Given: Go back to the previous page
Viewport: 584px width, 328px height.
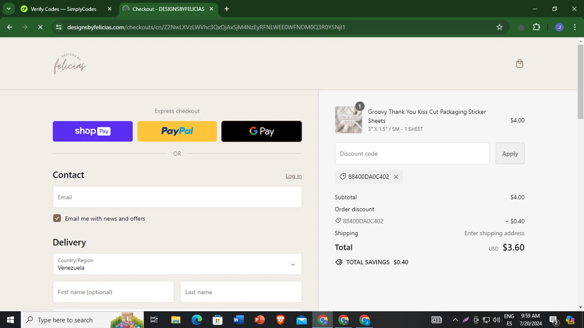Looking at the screenshot, I should (x=10, y=27).
